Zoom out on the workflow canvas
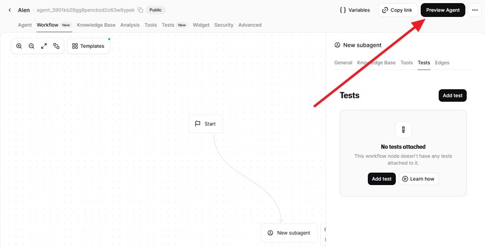Viewport: 485px width, 248px height. click(x=32, y=46)
